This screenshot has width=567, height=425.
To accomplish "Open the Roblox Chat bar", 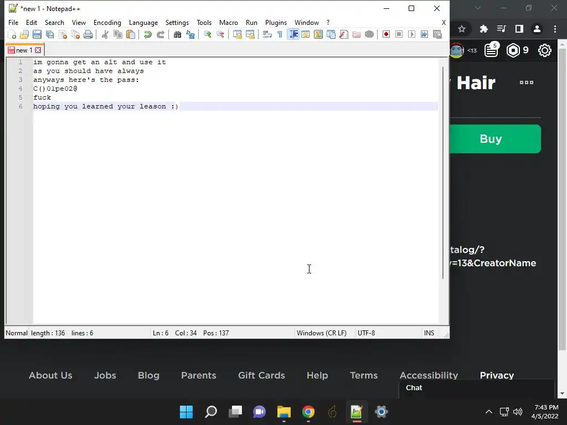I will click(x=477, y=388).
